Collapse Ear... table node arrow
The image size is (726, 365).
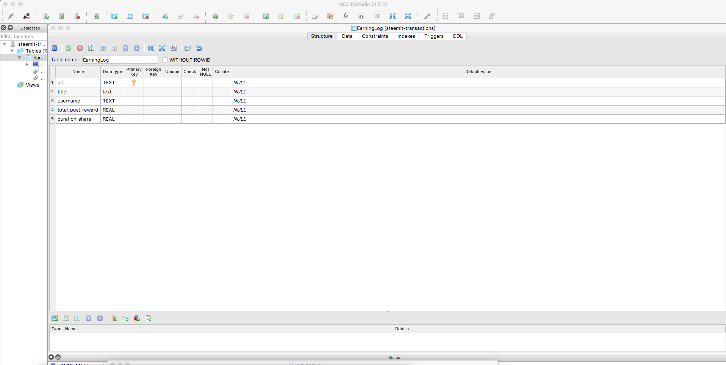point(20,57)
